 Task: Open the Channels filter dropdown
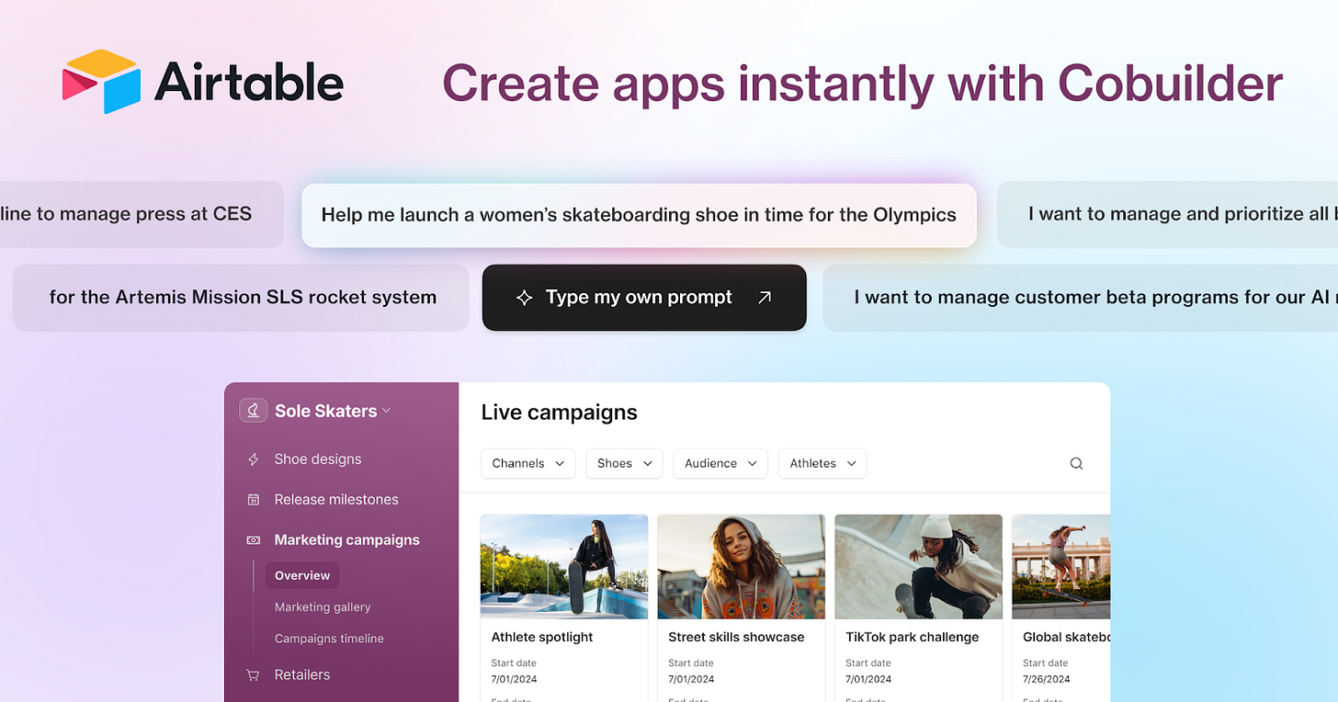click(528, 463)
